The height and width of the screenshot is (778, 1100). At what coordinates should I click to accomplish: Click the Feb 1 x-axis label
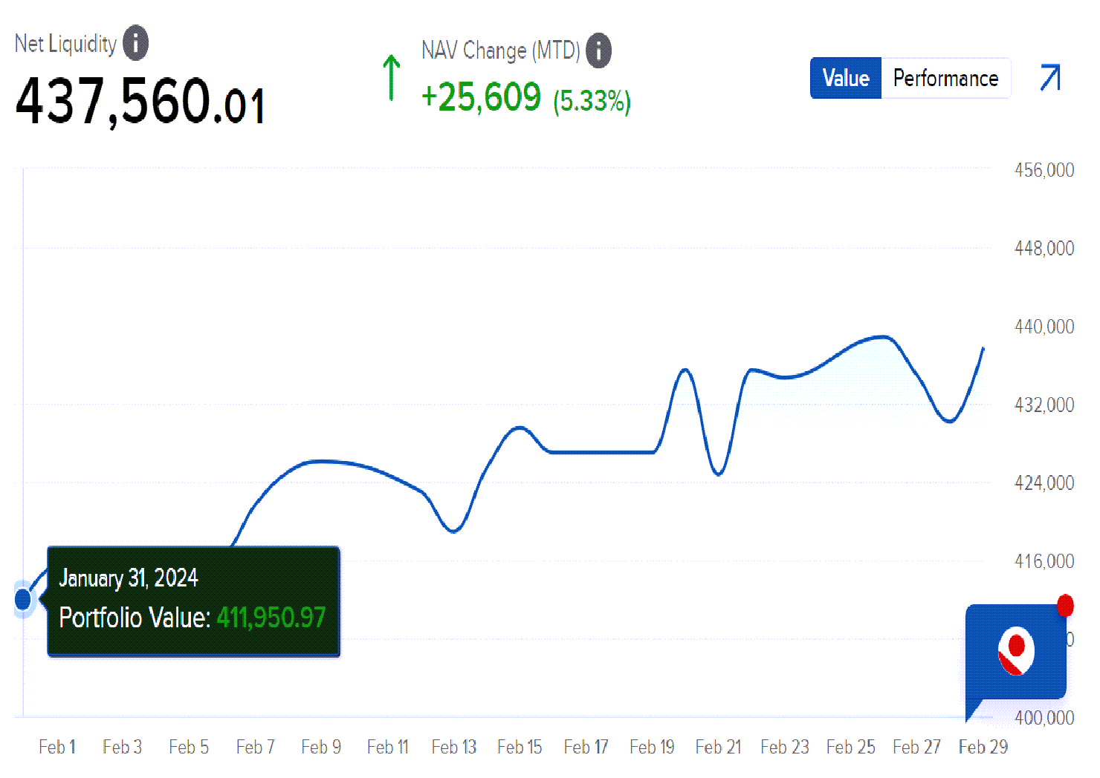click(x=57, y=747)
